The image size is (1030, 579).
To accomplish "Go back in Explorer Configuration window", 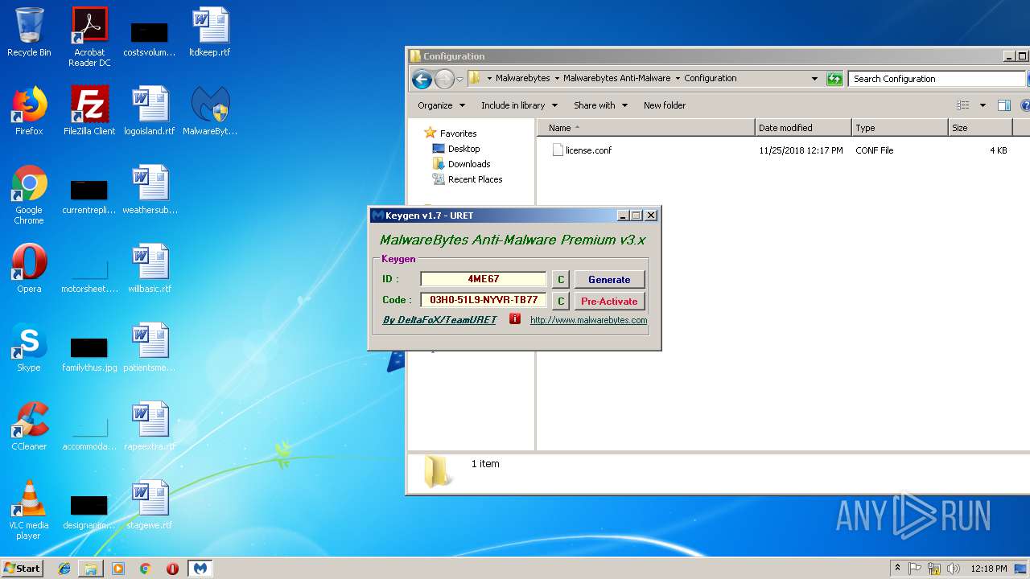I will coord(422,79).
